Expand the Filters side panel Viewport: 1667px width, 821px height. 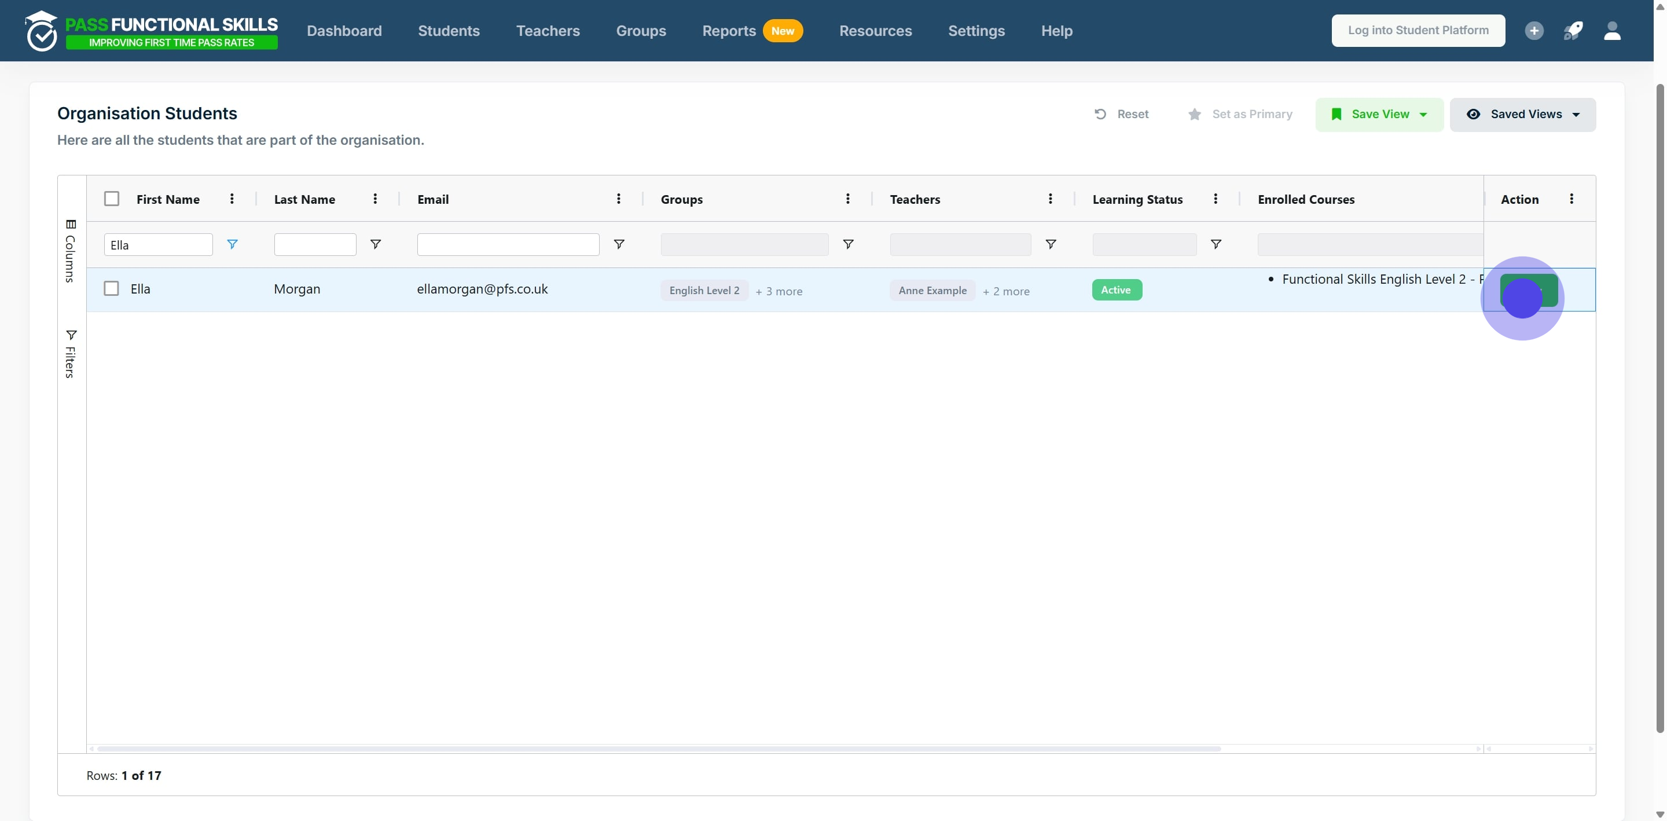pyautogui.click(x=71, y=353)
